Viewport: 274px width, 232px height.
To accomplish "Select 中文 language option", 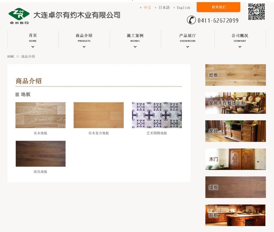I will click(147, 8).
